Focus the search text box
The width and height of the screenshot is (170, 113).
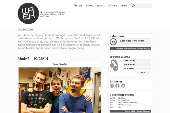(144, 6)
